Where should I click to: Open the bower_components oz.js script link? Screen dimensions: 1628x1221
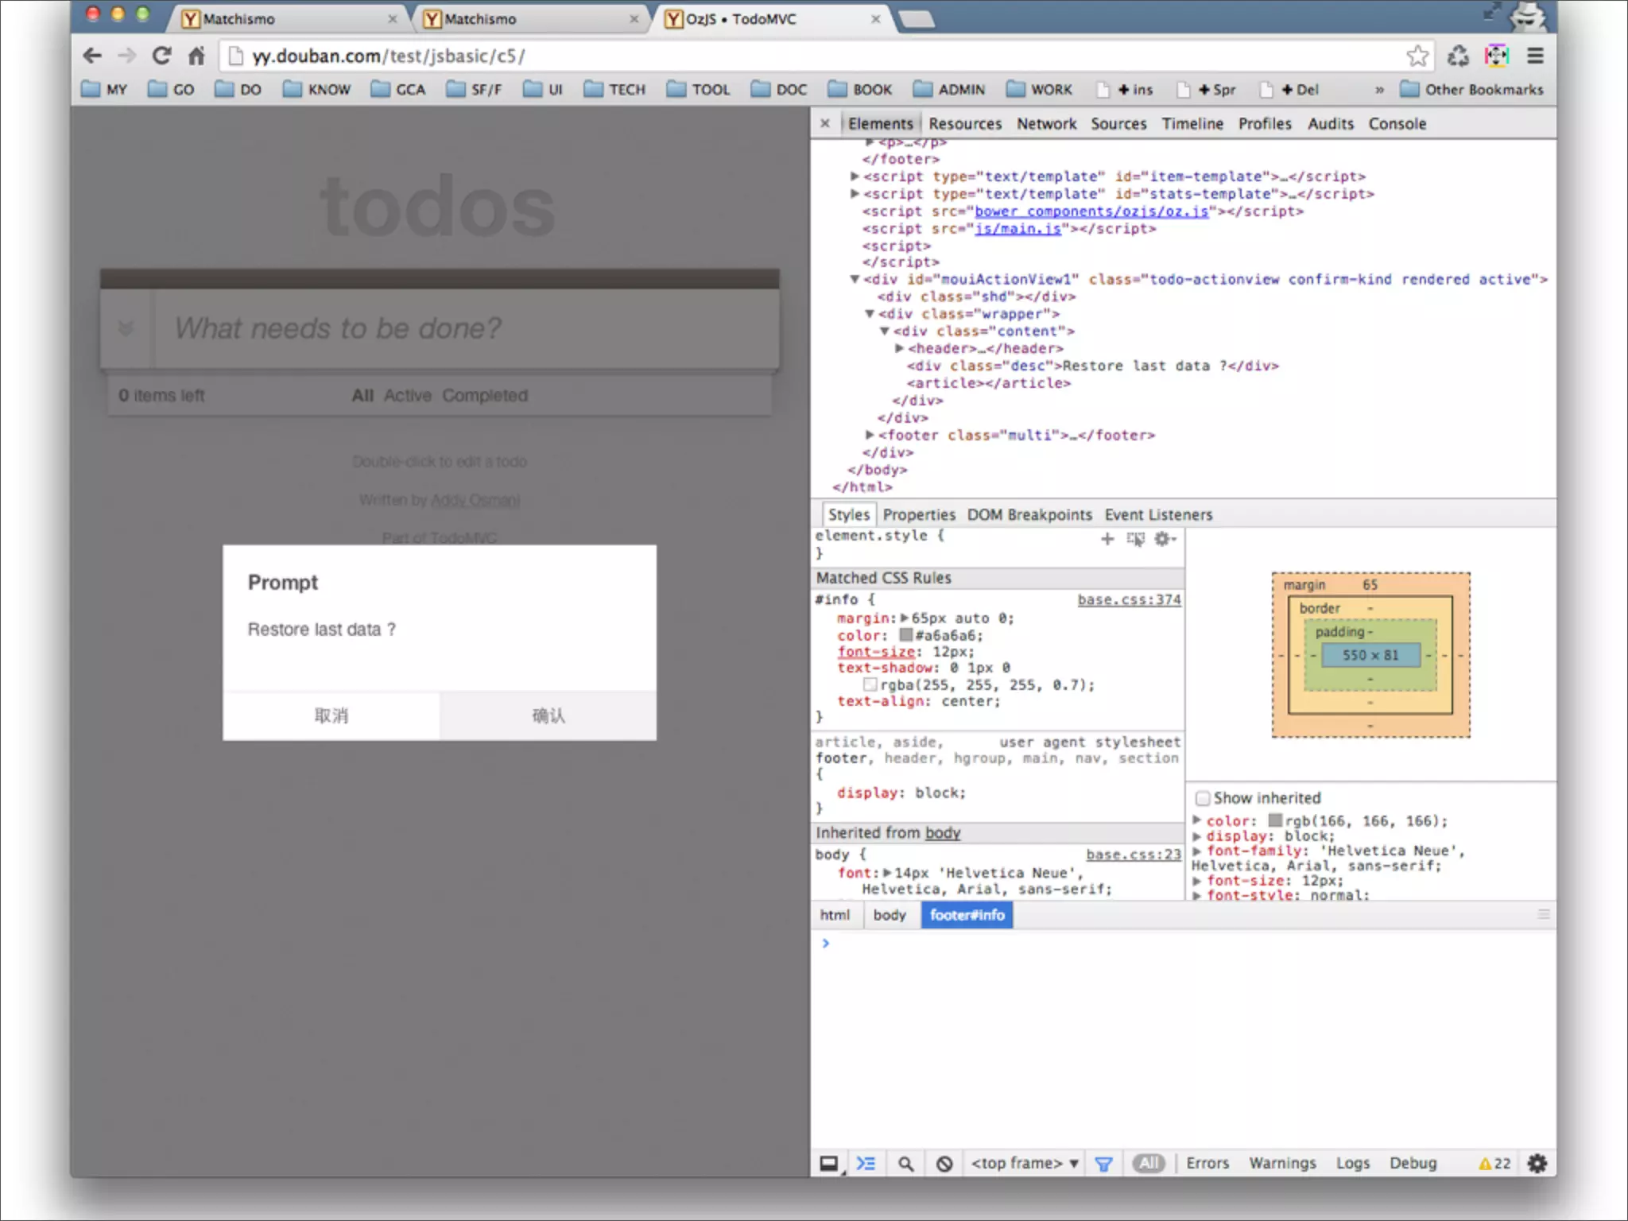pos(1091,211)
